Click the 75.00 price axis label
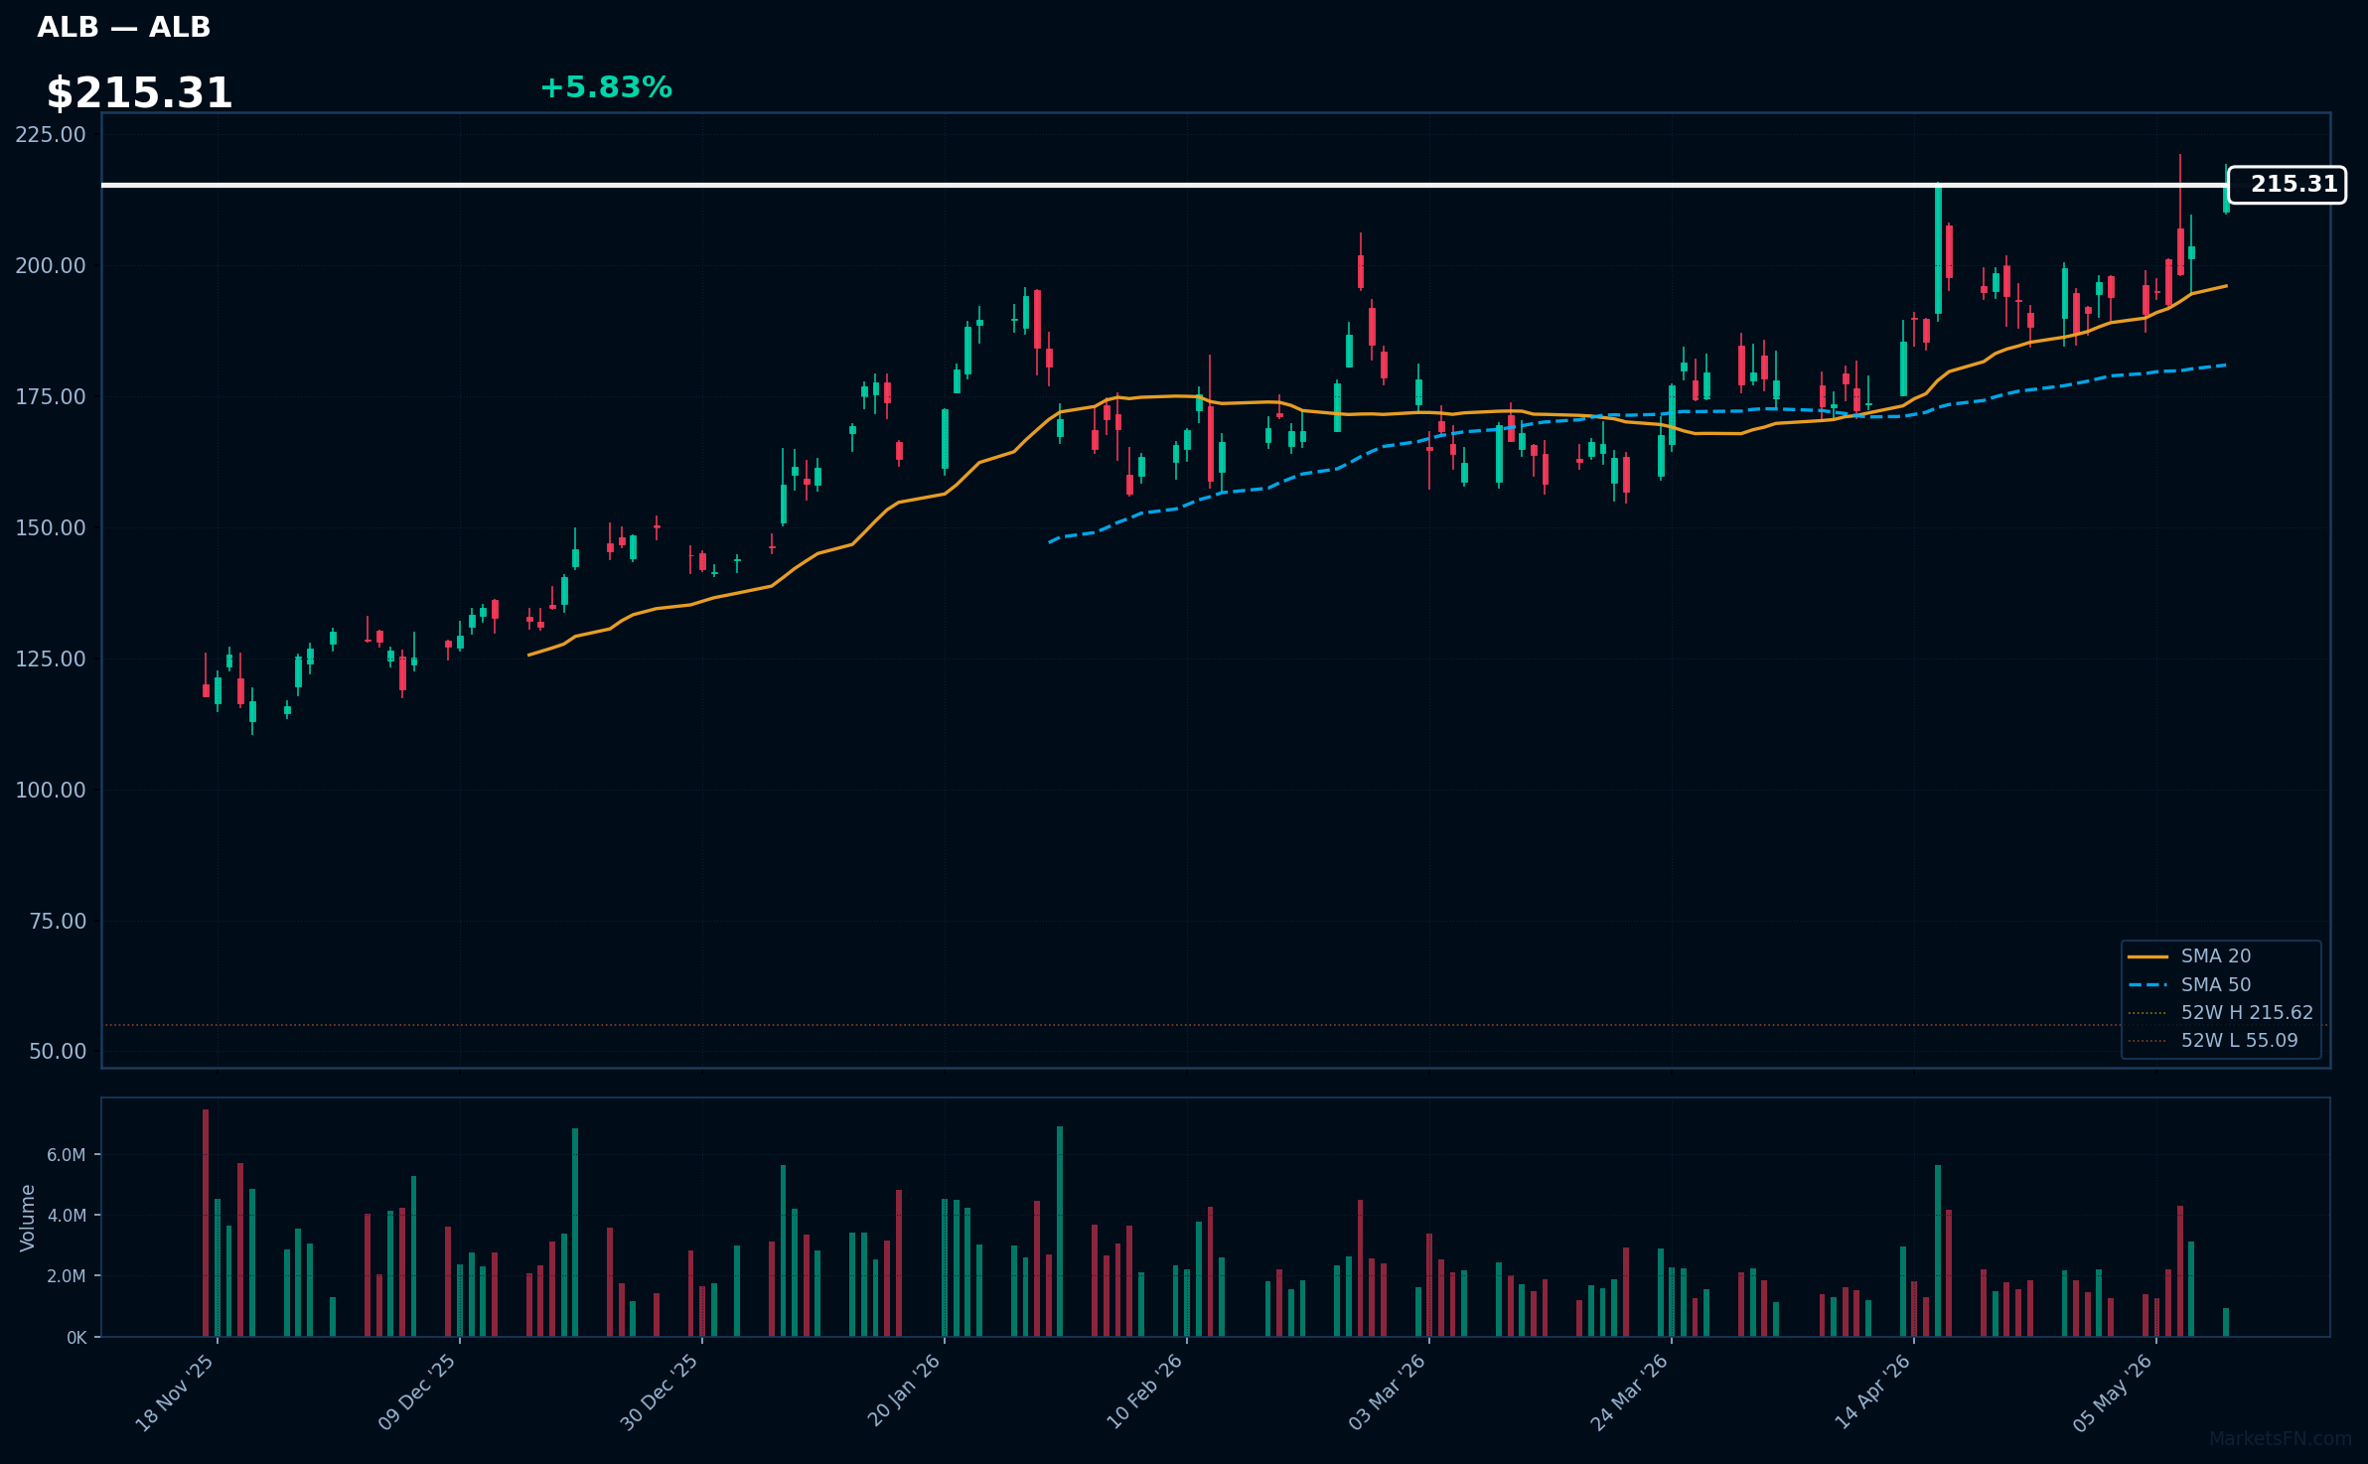 [58, 922]
